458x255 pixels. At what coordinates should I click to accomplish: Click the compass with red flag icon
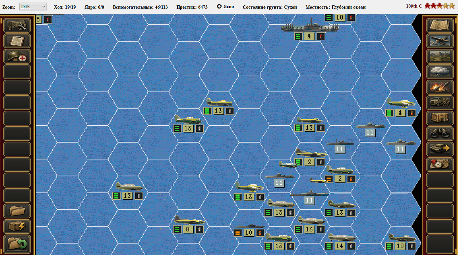(x=440, y=165)
